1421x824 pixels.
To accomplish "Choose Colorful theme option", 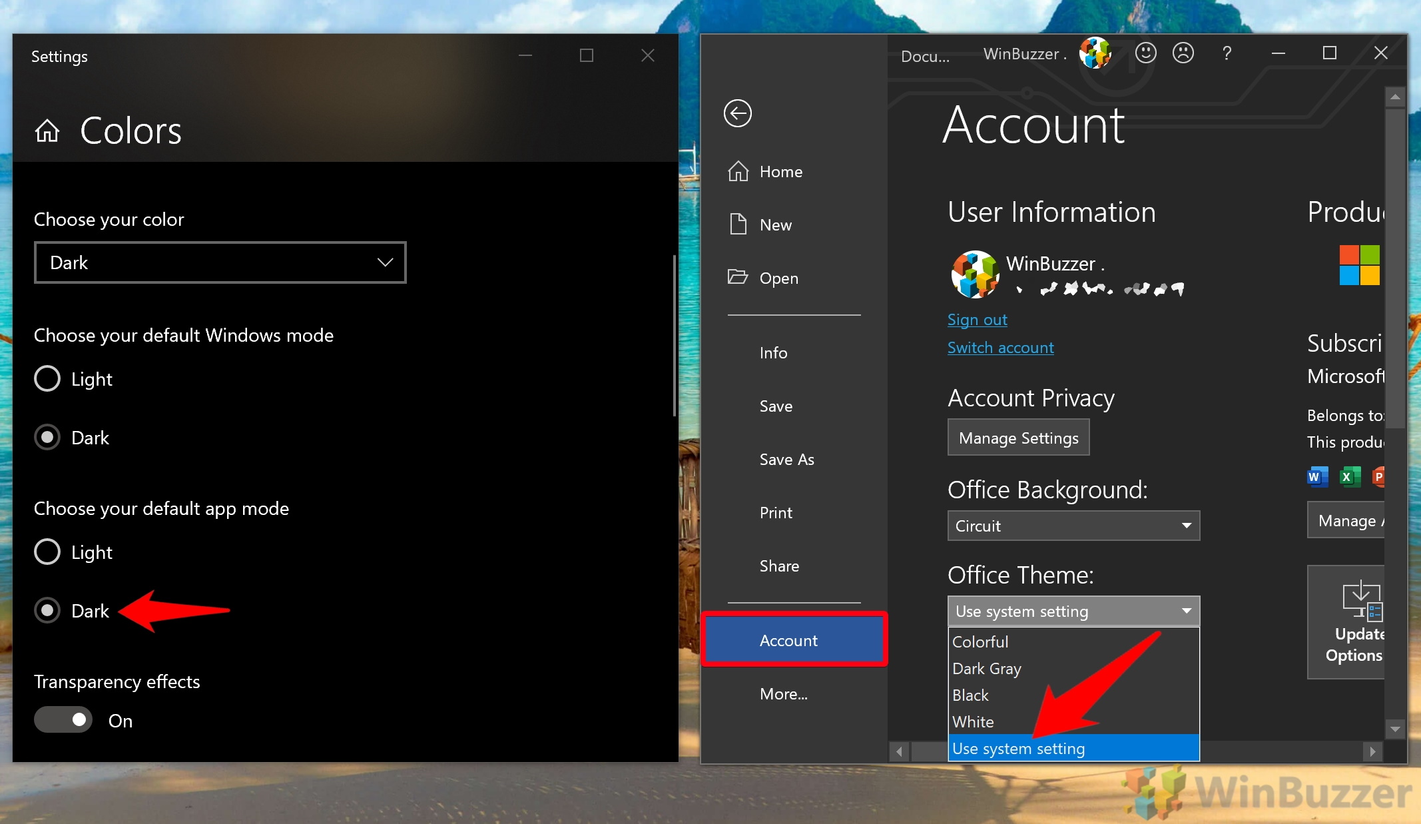I will pos(1073,641).
